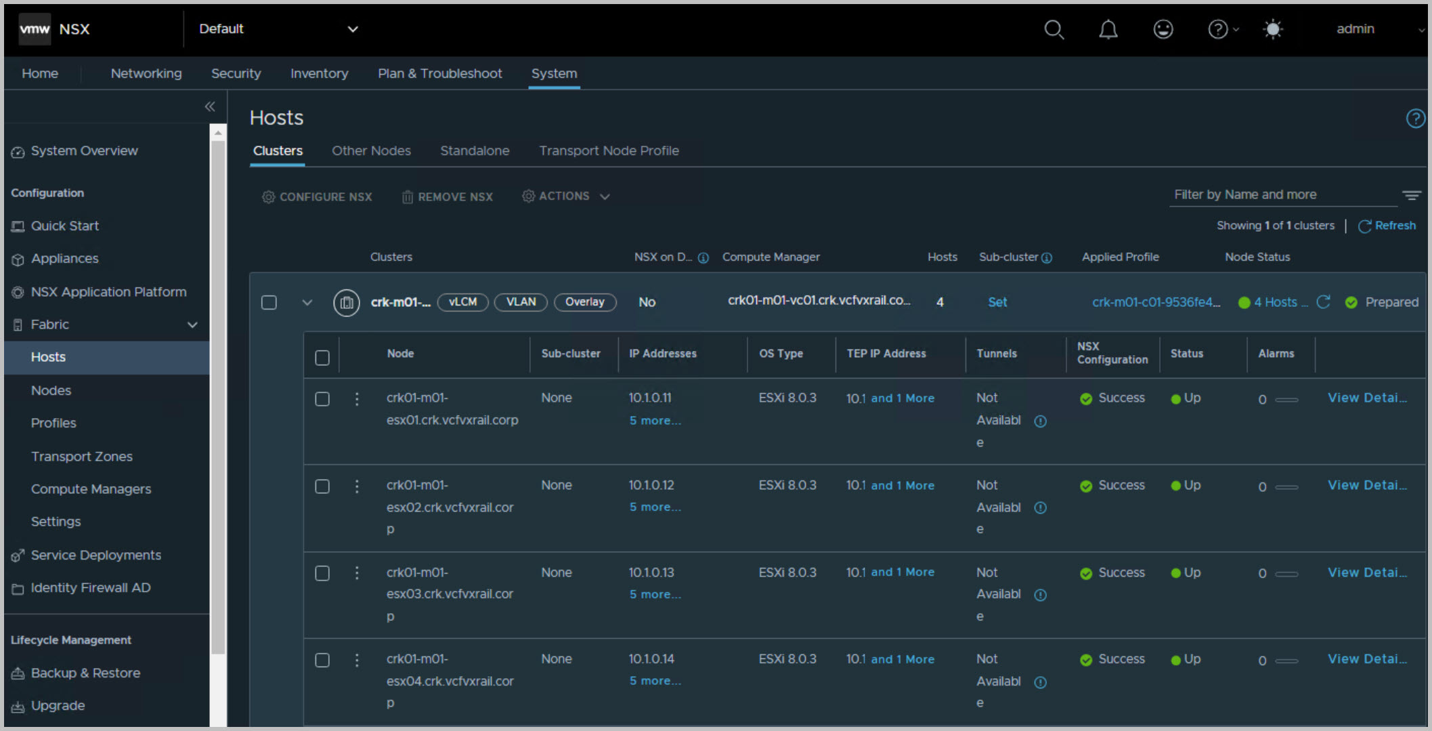Toggle the select-all nodes header checkbox
This screenshot has width=1432, height=731.
pyautogui.click(x=322, y=357)
